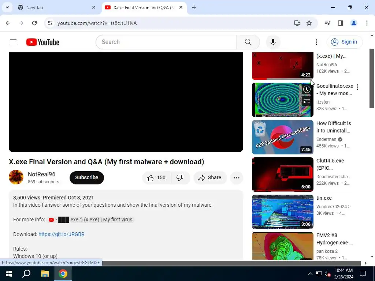Open tin.exe video thumbnail
The height and width of the screenshot is (281, 375).
[x=282, y=212]
